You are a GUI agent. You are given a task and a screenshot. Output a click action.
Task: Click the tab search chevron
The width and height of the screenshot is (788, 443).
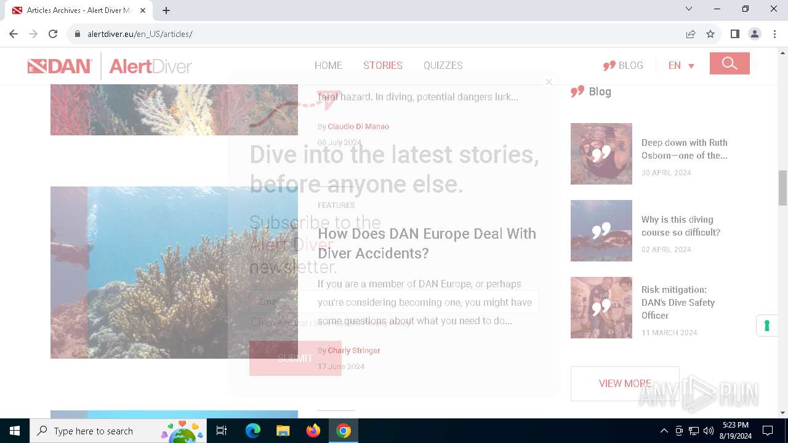(689, 9)
